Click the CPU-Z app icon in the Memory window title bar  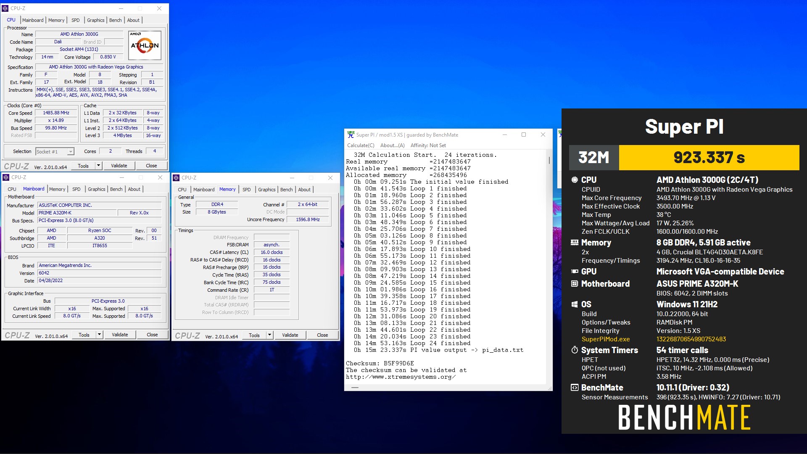click(176, 178)
